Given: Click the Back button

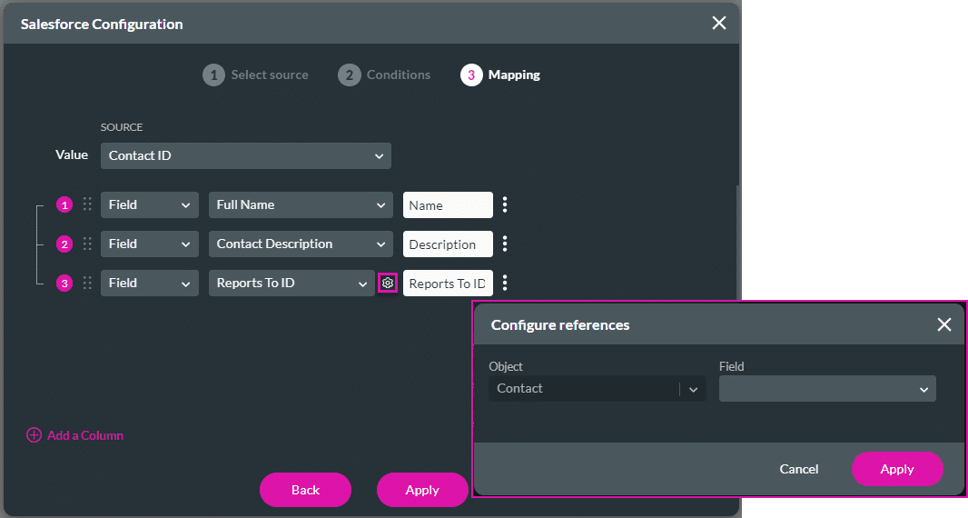Looking at the screenshot, I should pos(306,490).
